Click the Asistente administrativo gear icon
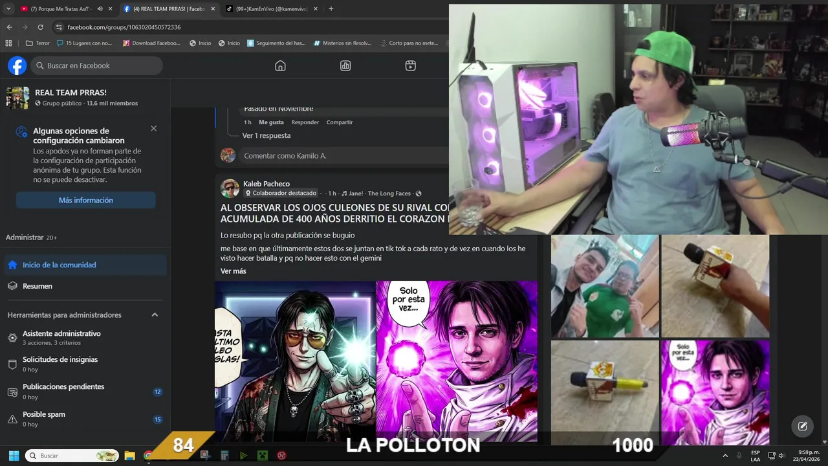Viewport: 828px width, 466px height. (x=12, y=338)
